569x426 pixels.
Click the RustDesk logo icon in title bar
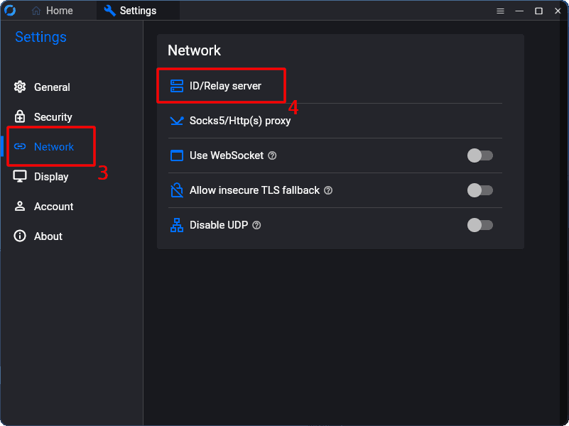coord(10,11)
